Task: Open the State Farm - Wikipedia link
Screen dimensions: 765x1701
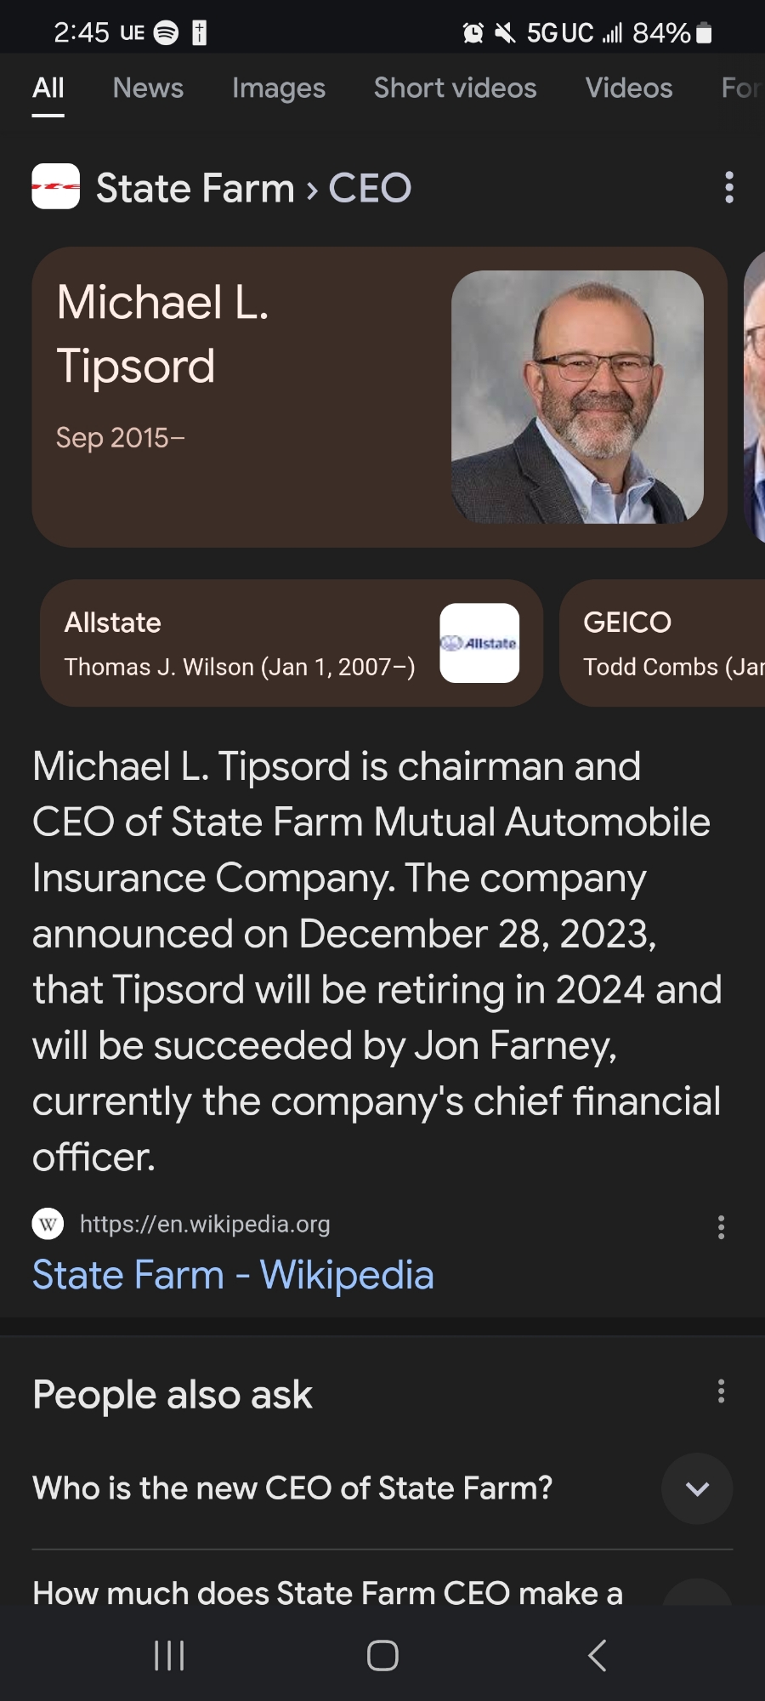Action: click(233, 1275)
